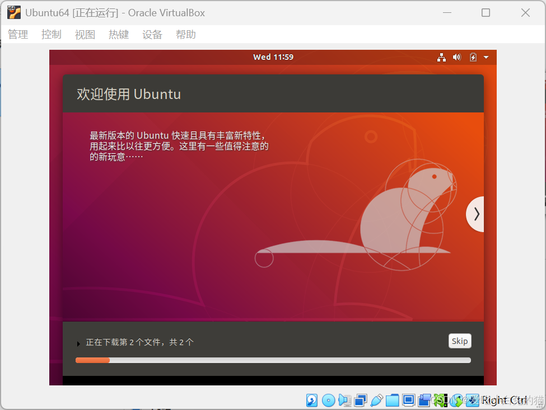Open the 设备 menu
The width and height of the screenshot is (546, 410).
pos(152,35)
